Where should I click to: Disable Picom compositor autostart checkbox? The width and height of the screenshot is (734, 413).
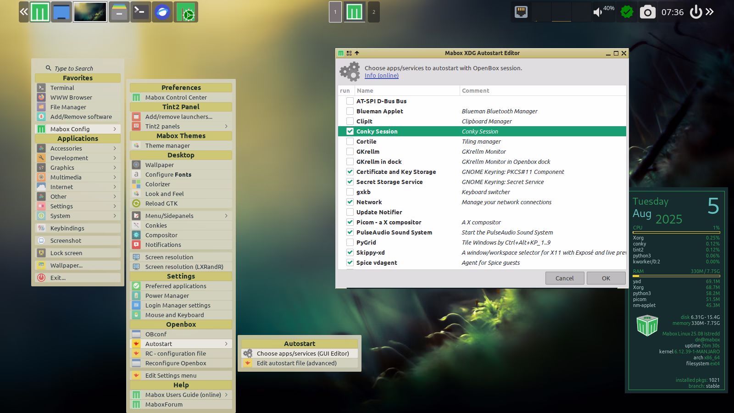click(350, 222)
